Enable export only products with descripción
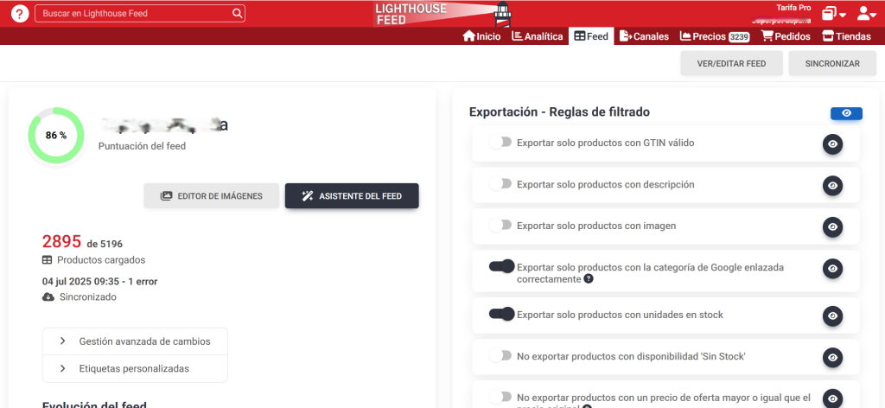 coord(500,184)
